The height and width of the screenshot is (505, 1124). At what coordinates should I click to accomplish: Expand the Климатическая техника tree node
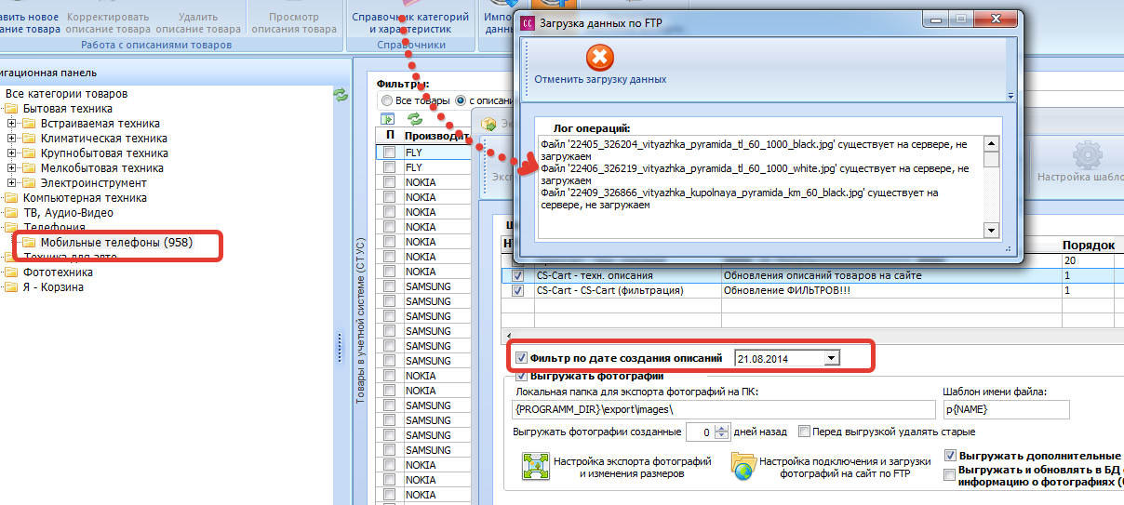click(x=12, y=139)
